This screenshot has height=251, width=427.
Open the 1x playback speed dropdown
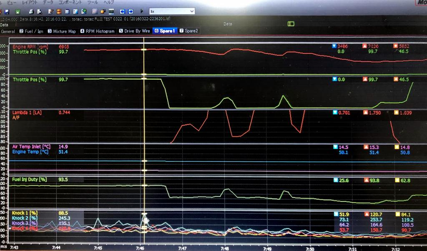(171, 11)
